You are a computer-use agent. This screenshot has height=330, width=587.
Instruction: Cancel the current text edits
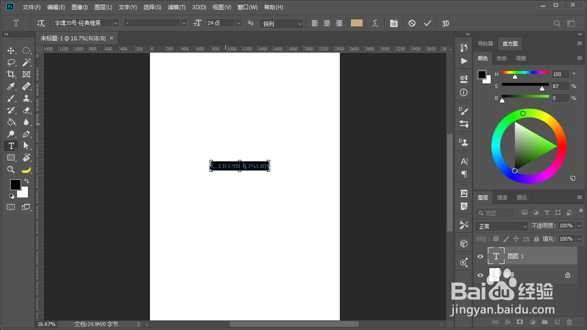[412, 23]
